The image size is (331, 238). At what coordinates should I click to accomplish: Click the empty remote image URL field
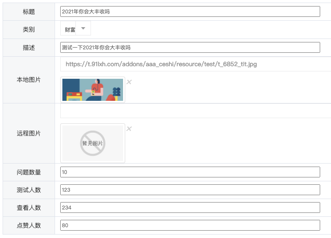click(x=196, y=111)
